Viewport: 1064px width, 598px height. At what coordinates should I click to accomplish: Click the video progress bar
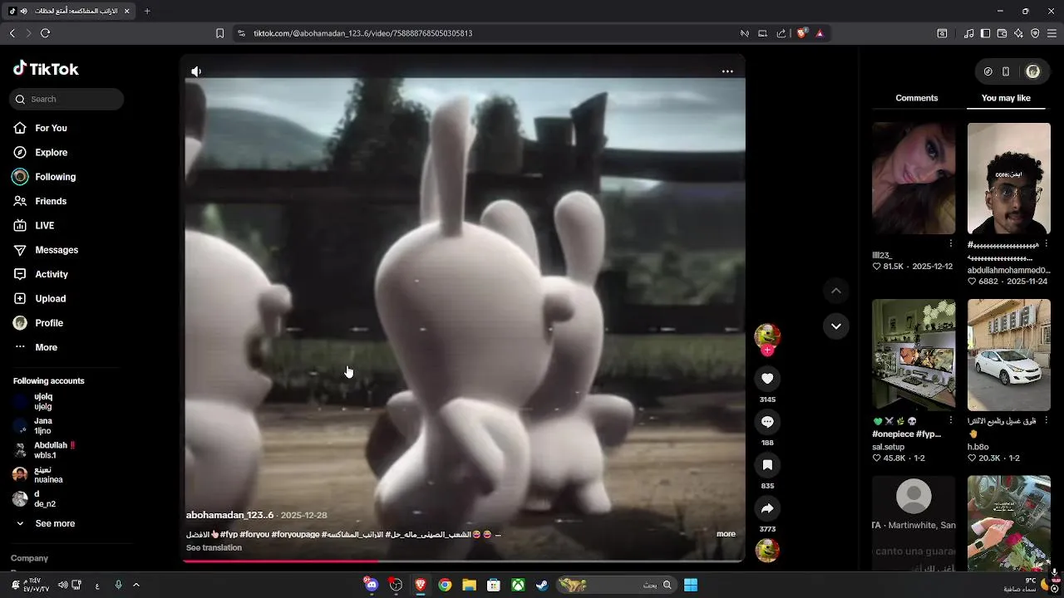tap(464, 561)
